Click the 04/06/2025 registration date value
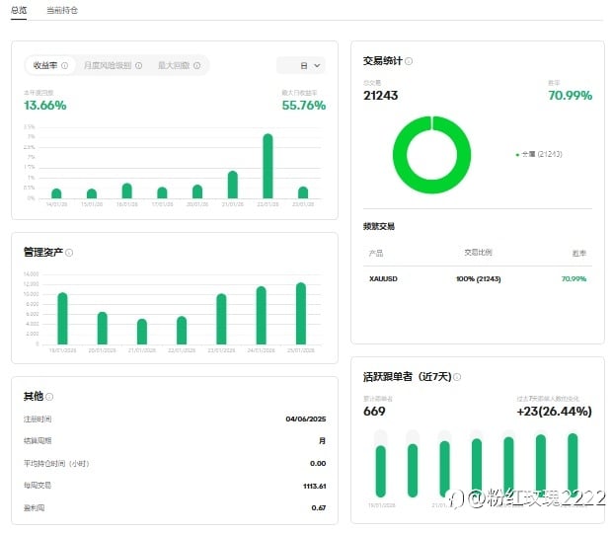 tap(306, 419)
